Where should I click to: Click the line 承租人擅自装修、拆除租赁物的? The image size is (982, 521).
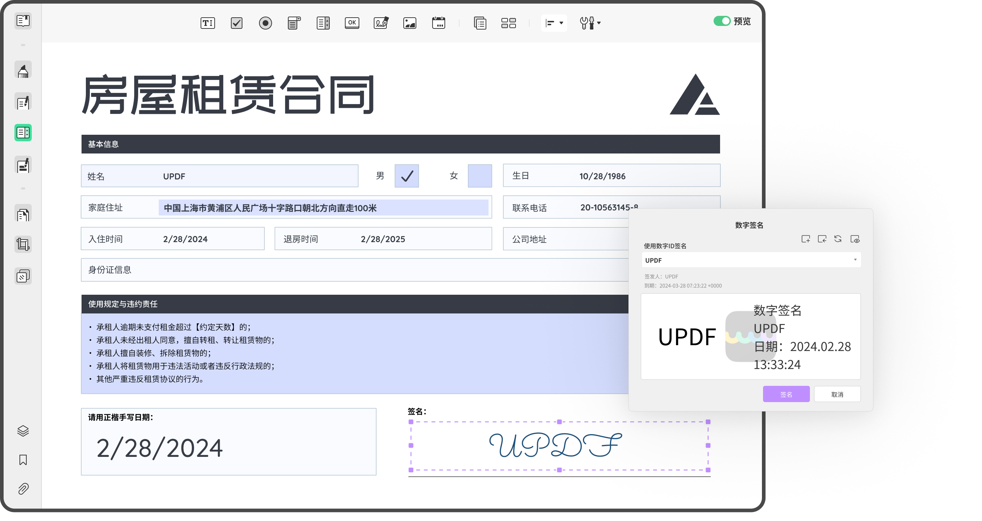click(153, 353)
